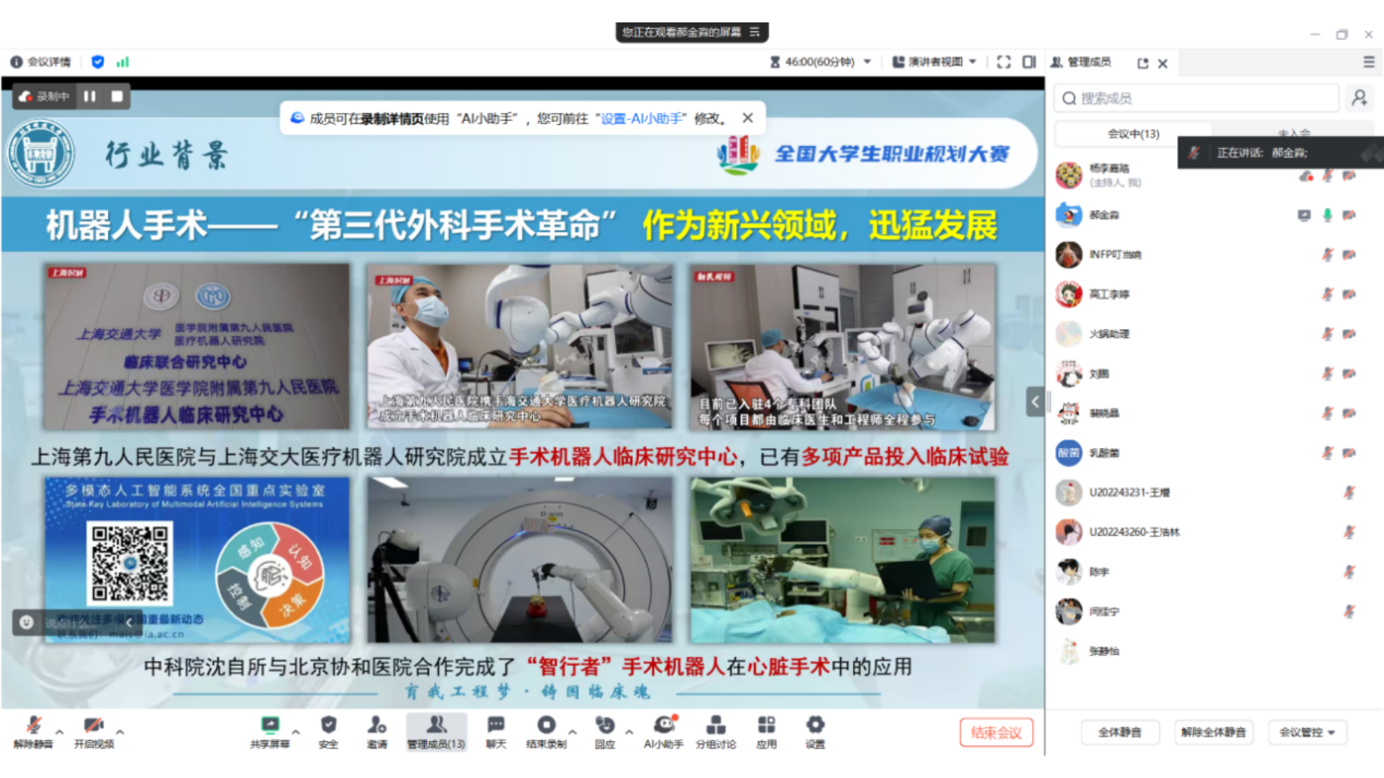Unmute U202243231 member microphone
Image resolution: width=1384 pixels, height=778 pixels.
[x=1350, y=492]
